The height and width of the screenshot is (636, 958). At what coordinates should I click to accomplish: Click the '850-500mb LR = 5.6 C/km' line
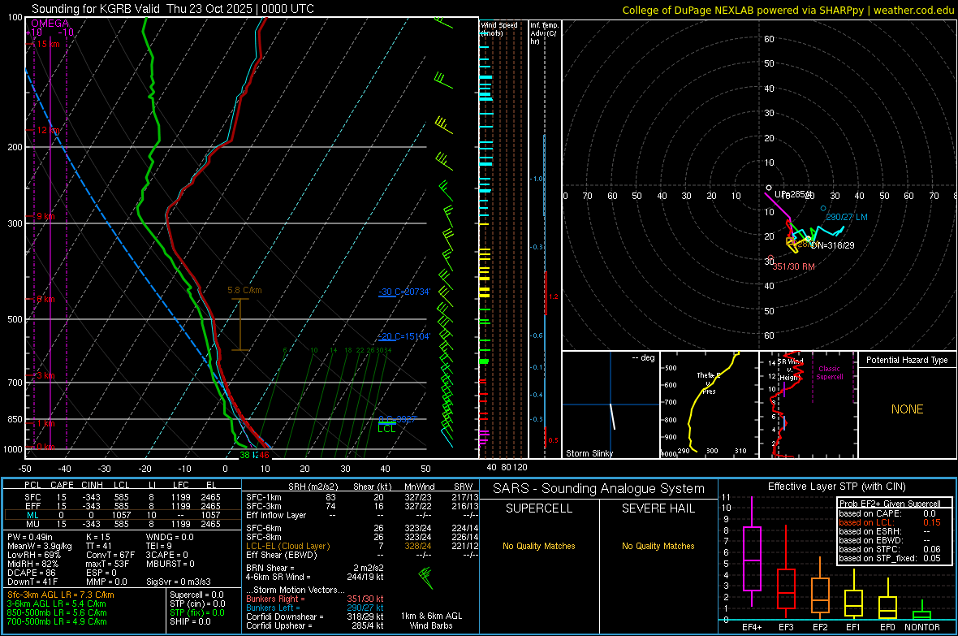pos(57,612)
